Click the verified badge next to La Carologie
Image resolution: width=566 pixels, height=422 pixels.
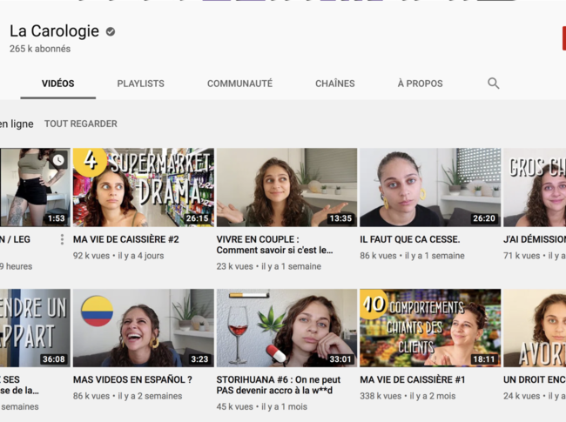coord(111,31)
